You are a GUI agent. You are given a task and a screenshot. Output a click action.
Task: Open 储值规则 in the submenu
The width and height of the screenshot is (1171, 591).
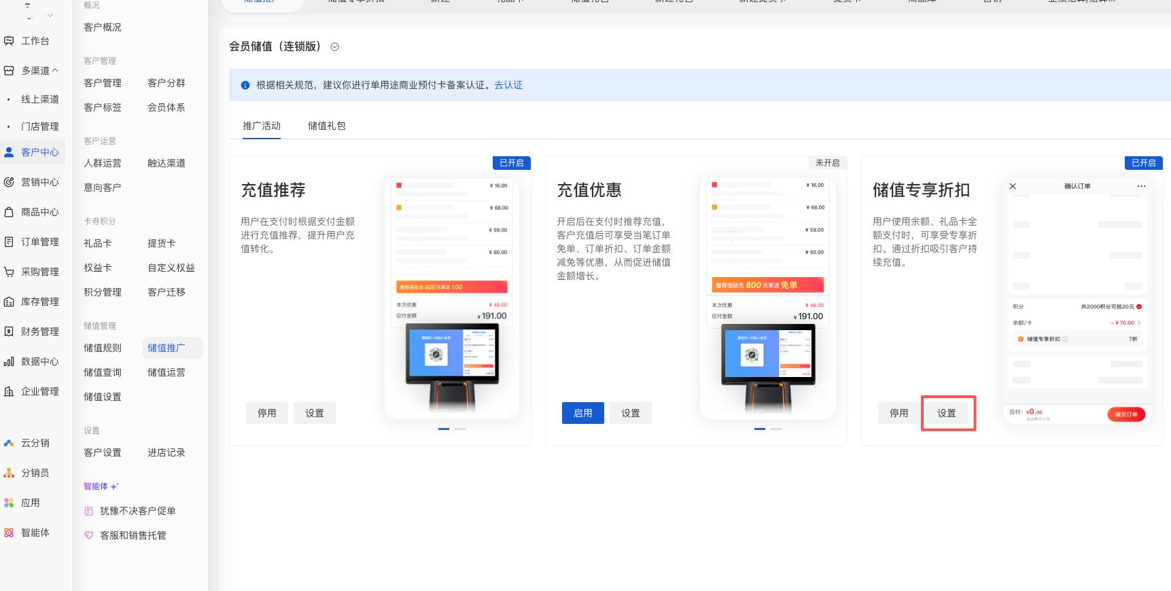(103, 348)
